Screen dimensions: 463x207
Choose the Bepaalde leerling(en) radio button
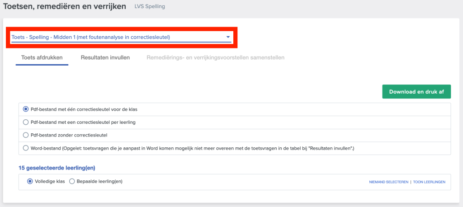coord(72,181)
